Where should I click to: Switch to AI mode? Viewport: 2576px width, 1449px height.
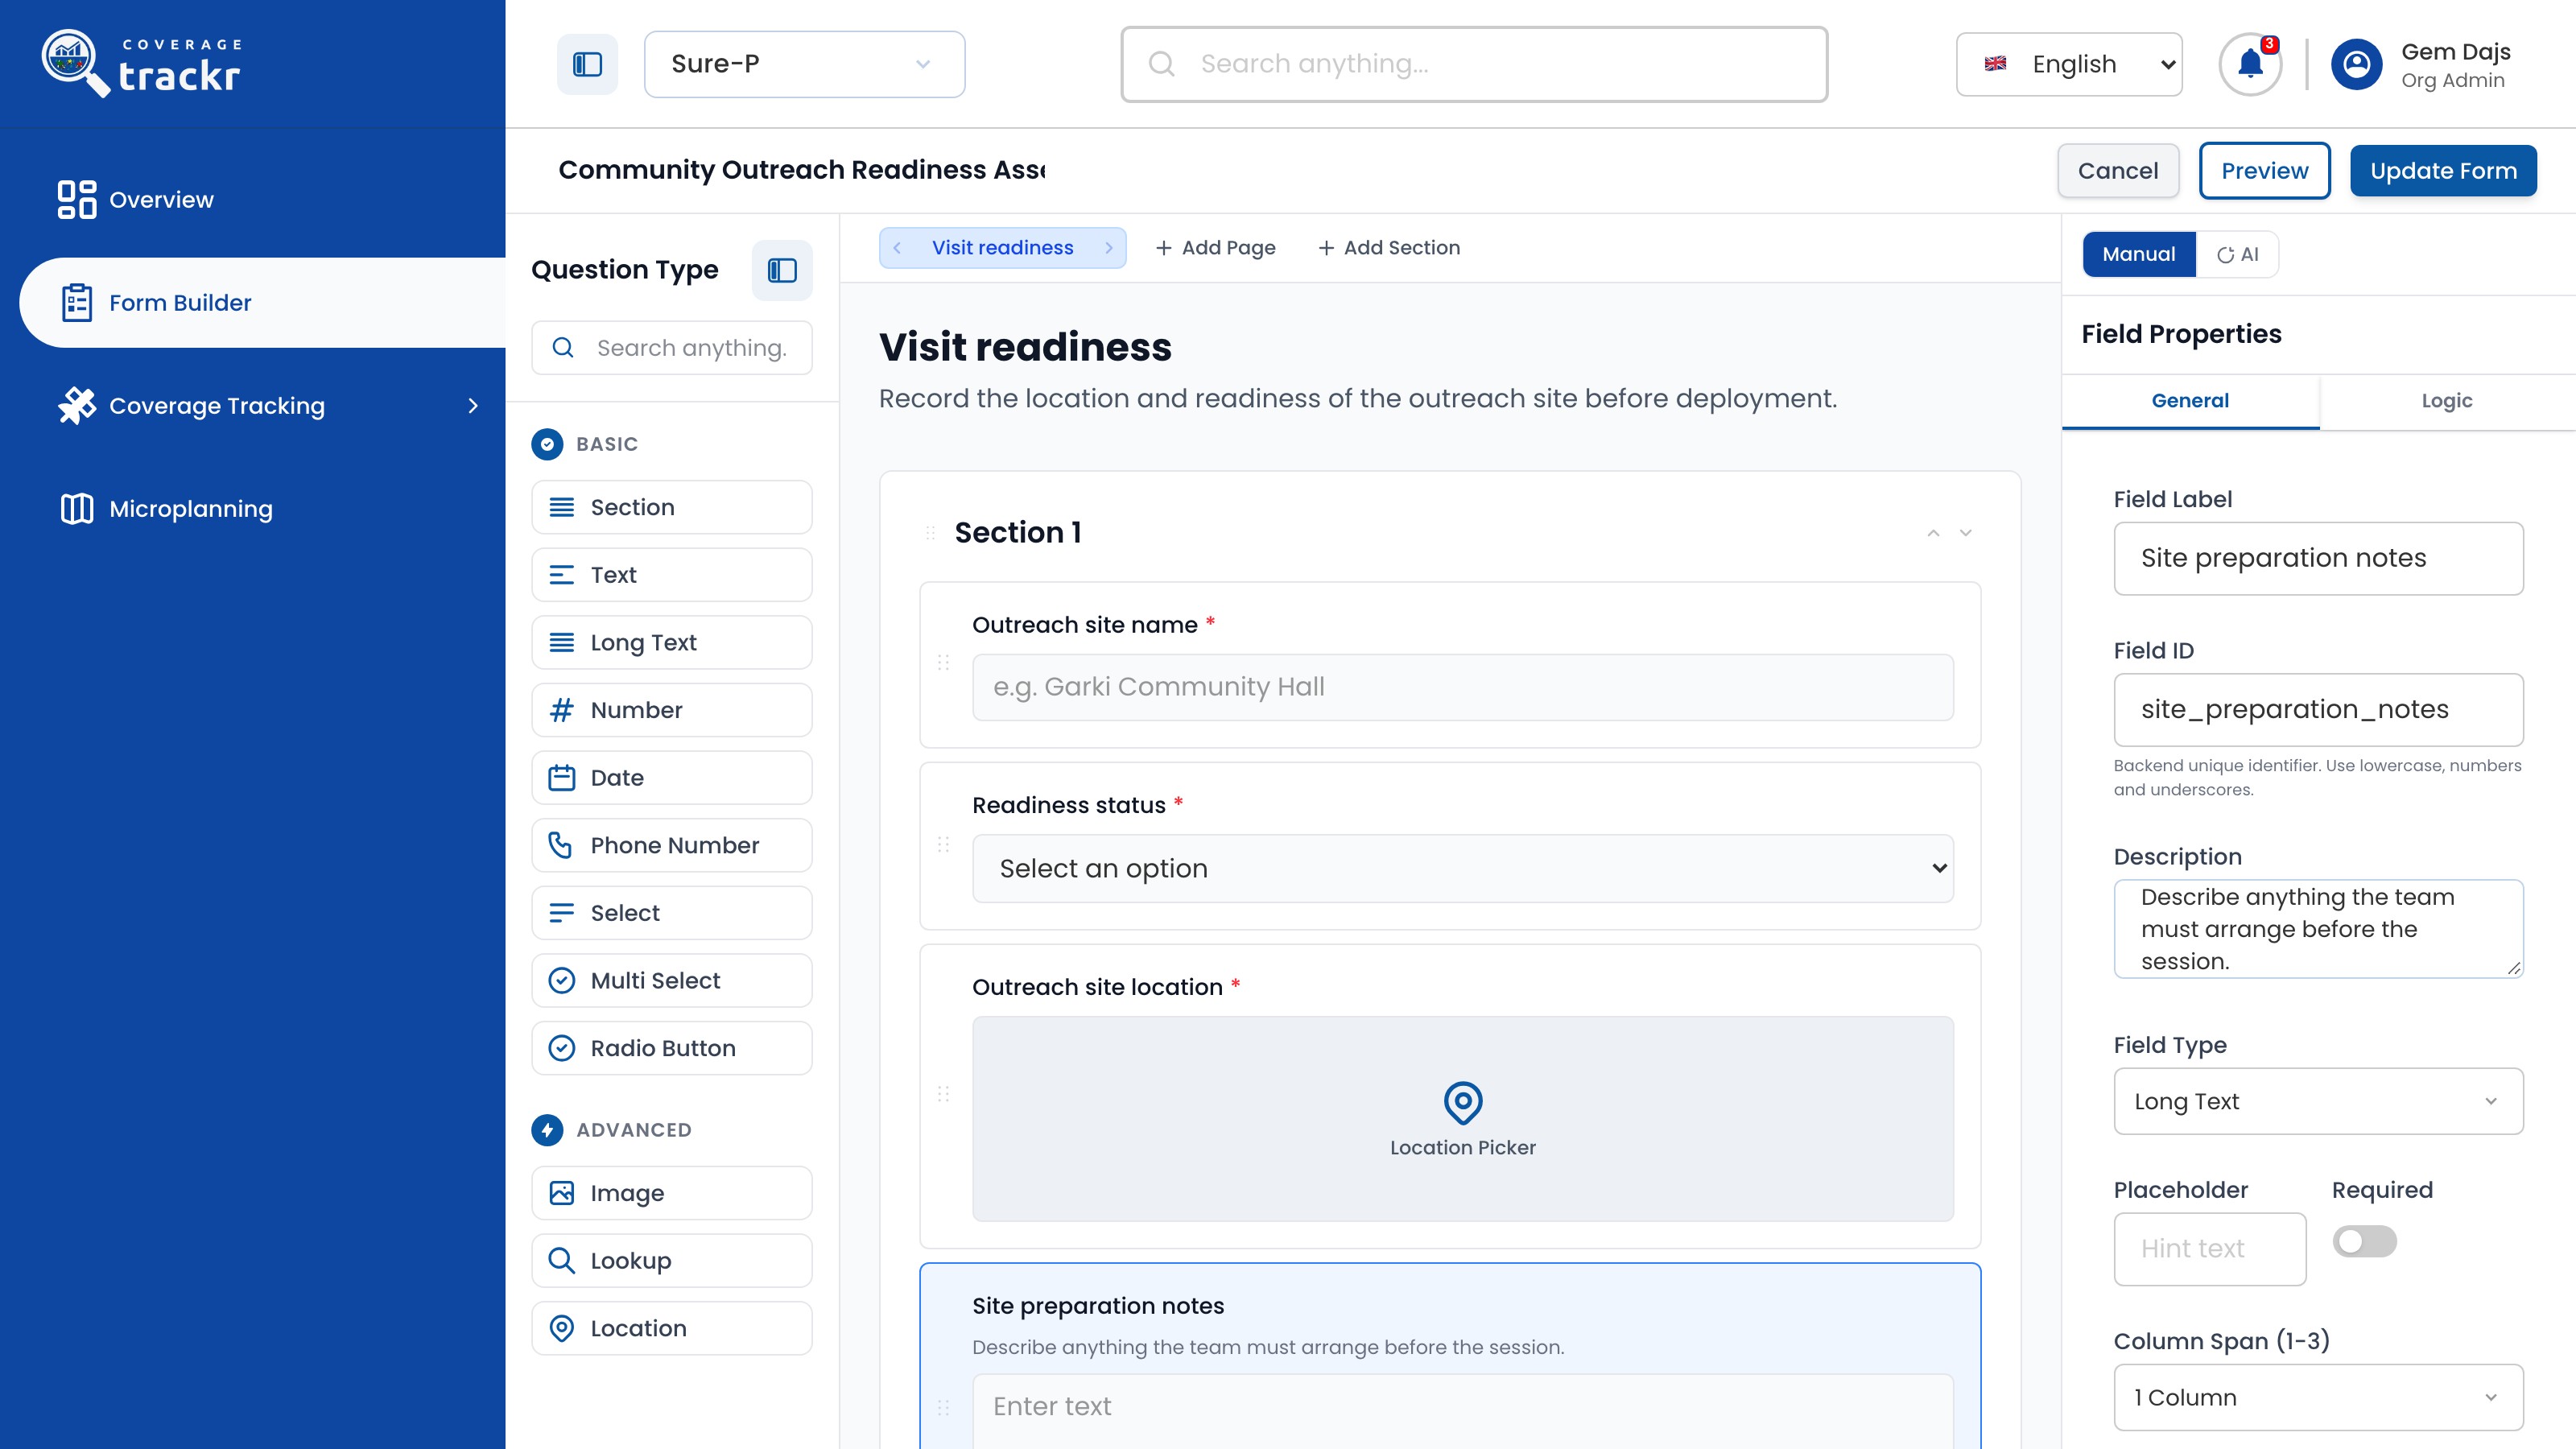pos(2237,254)
